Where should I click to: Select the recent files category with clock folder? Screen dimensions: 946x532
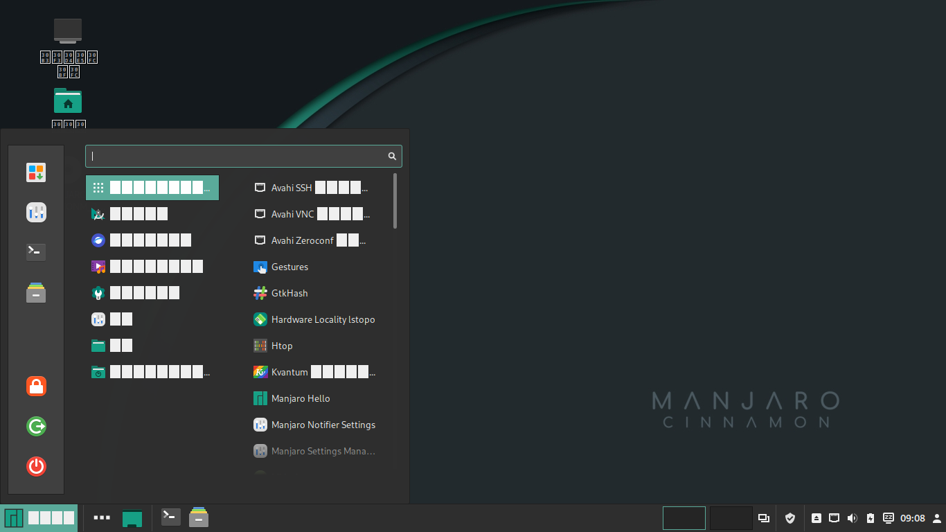152,372
